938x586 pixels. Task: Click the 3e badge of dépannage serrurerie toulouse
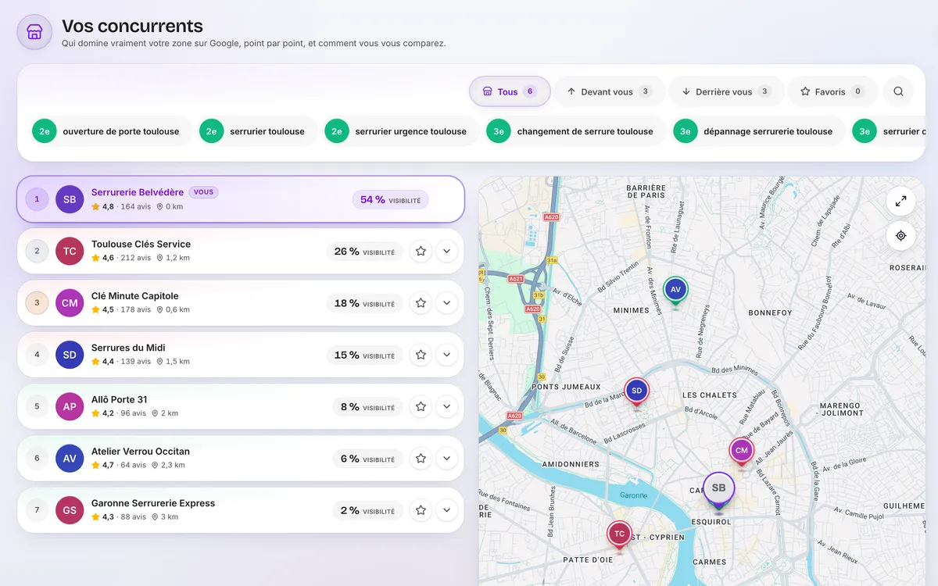click(686, 131)
